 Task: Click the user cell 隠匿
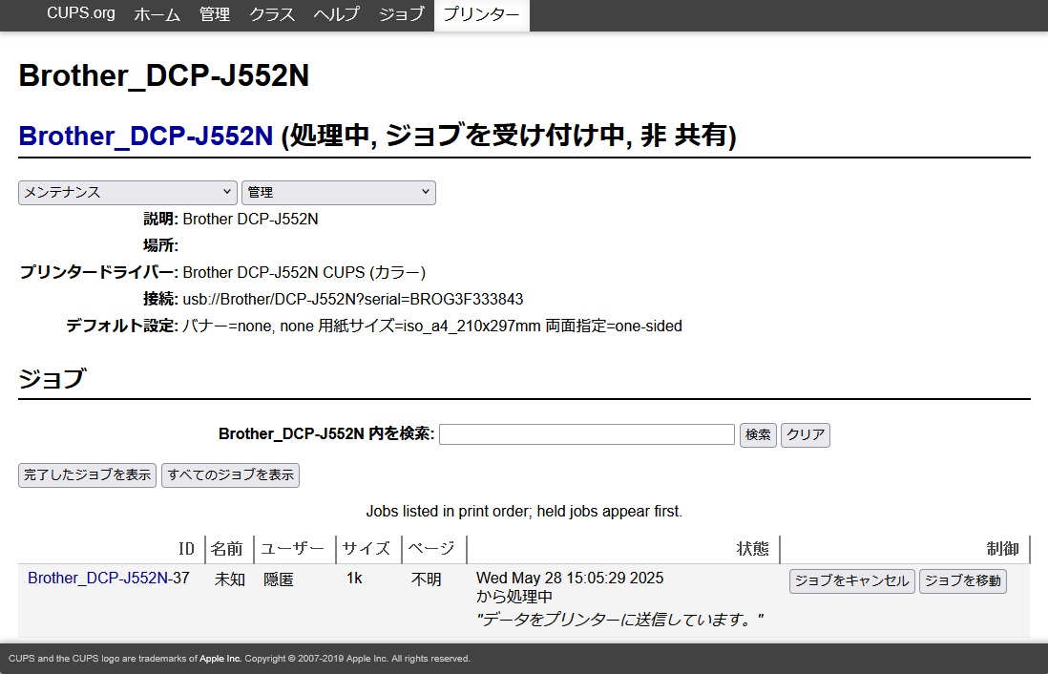278,579
